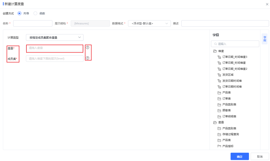Open the 订单明细表 folder

pos(229,116)
